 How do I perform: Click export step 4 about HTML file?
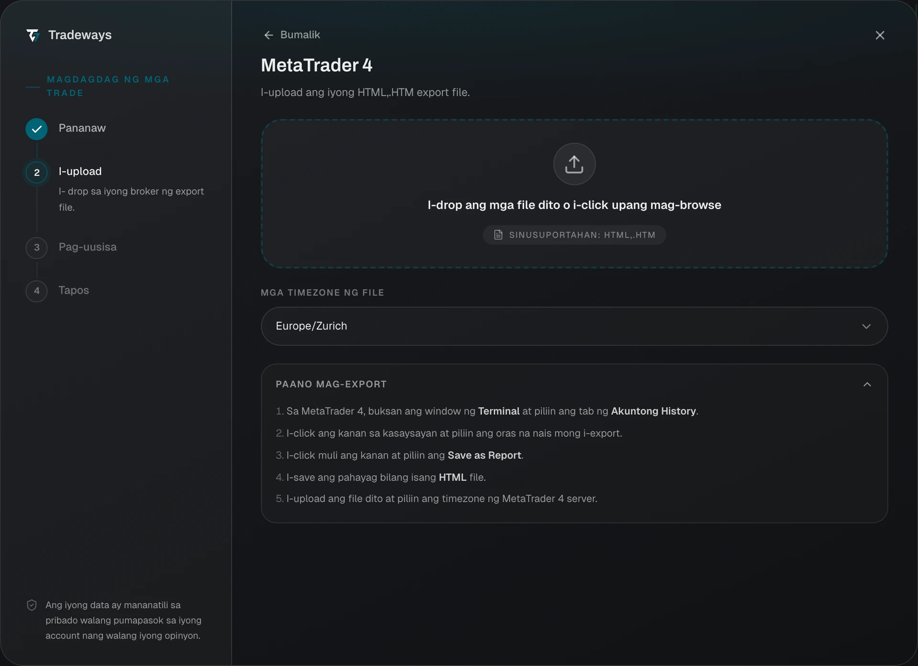tap(381, 477)
